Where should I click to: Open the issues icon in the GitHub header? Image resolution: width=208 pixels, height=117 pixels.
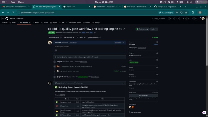188,19
